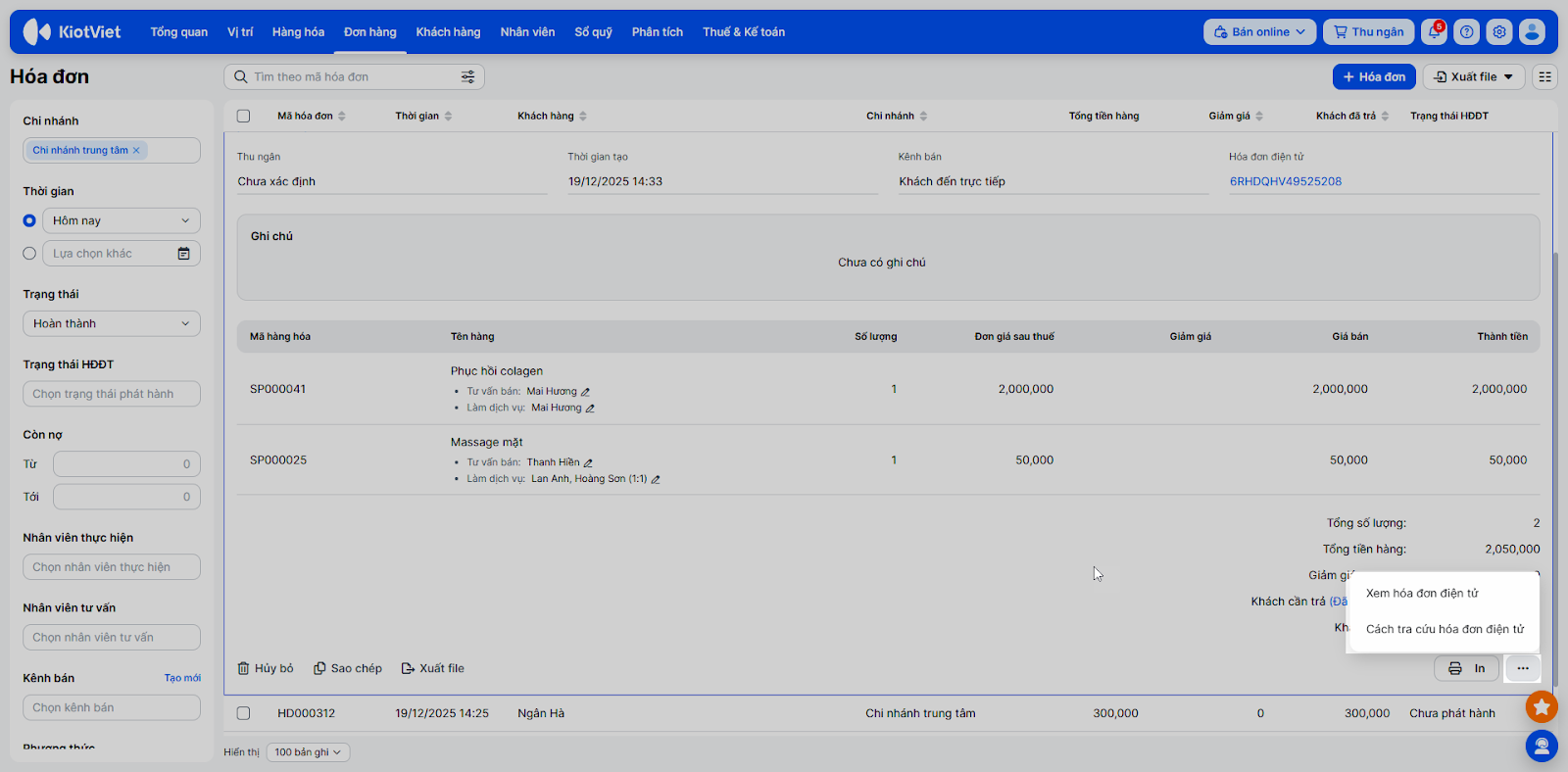The image size is (1568, 772).
Task: Open the Thuế & Kế toán menu
Action: (x=744, y=32)
